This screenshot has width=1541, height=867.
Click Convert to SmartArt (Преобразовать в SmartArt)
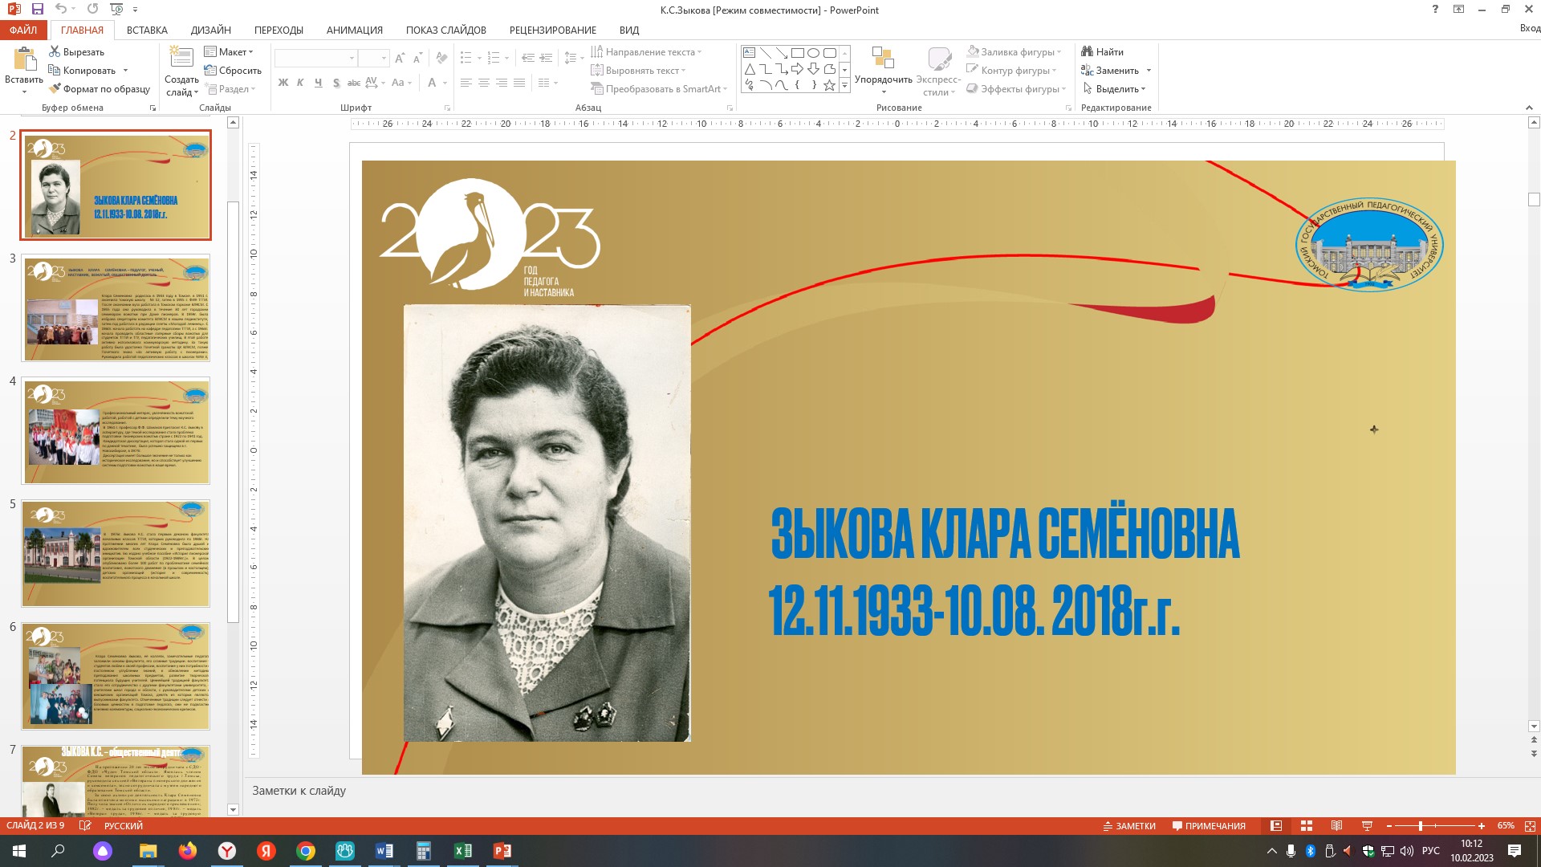(x=659, y=89)
